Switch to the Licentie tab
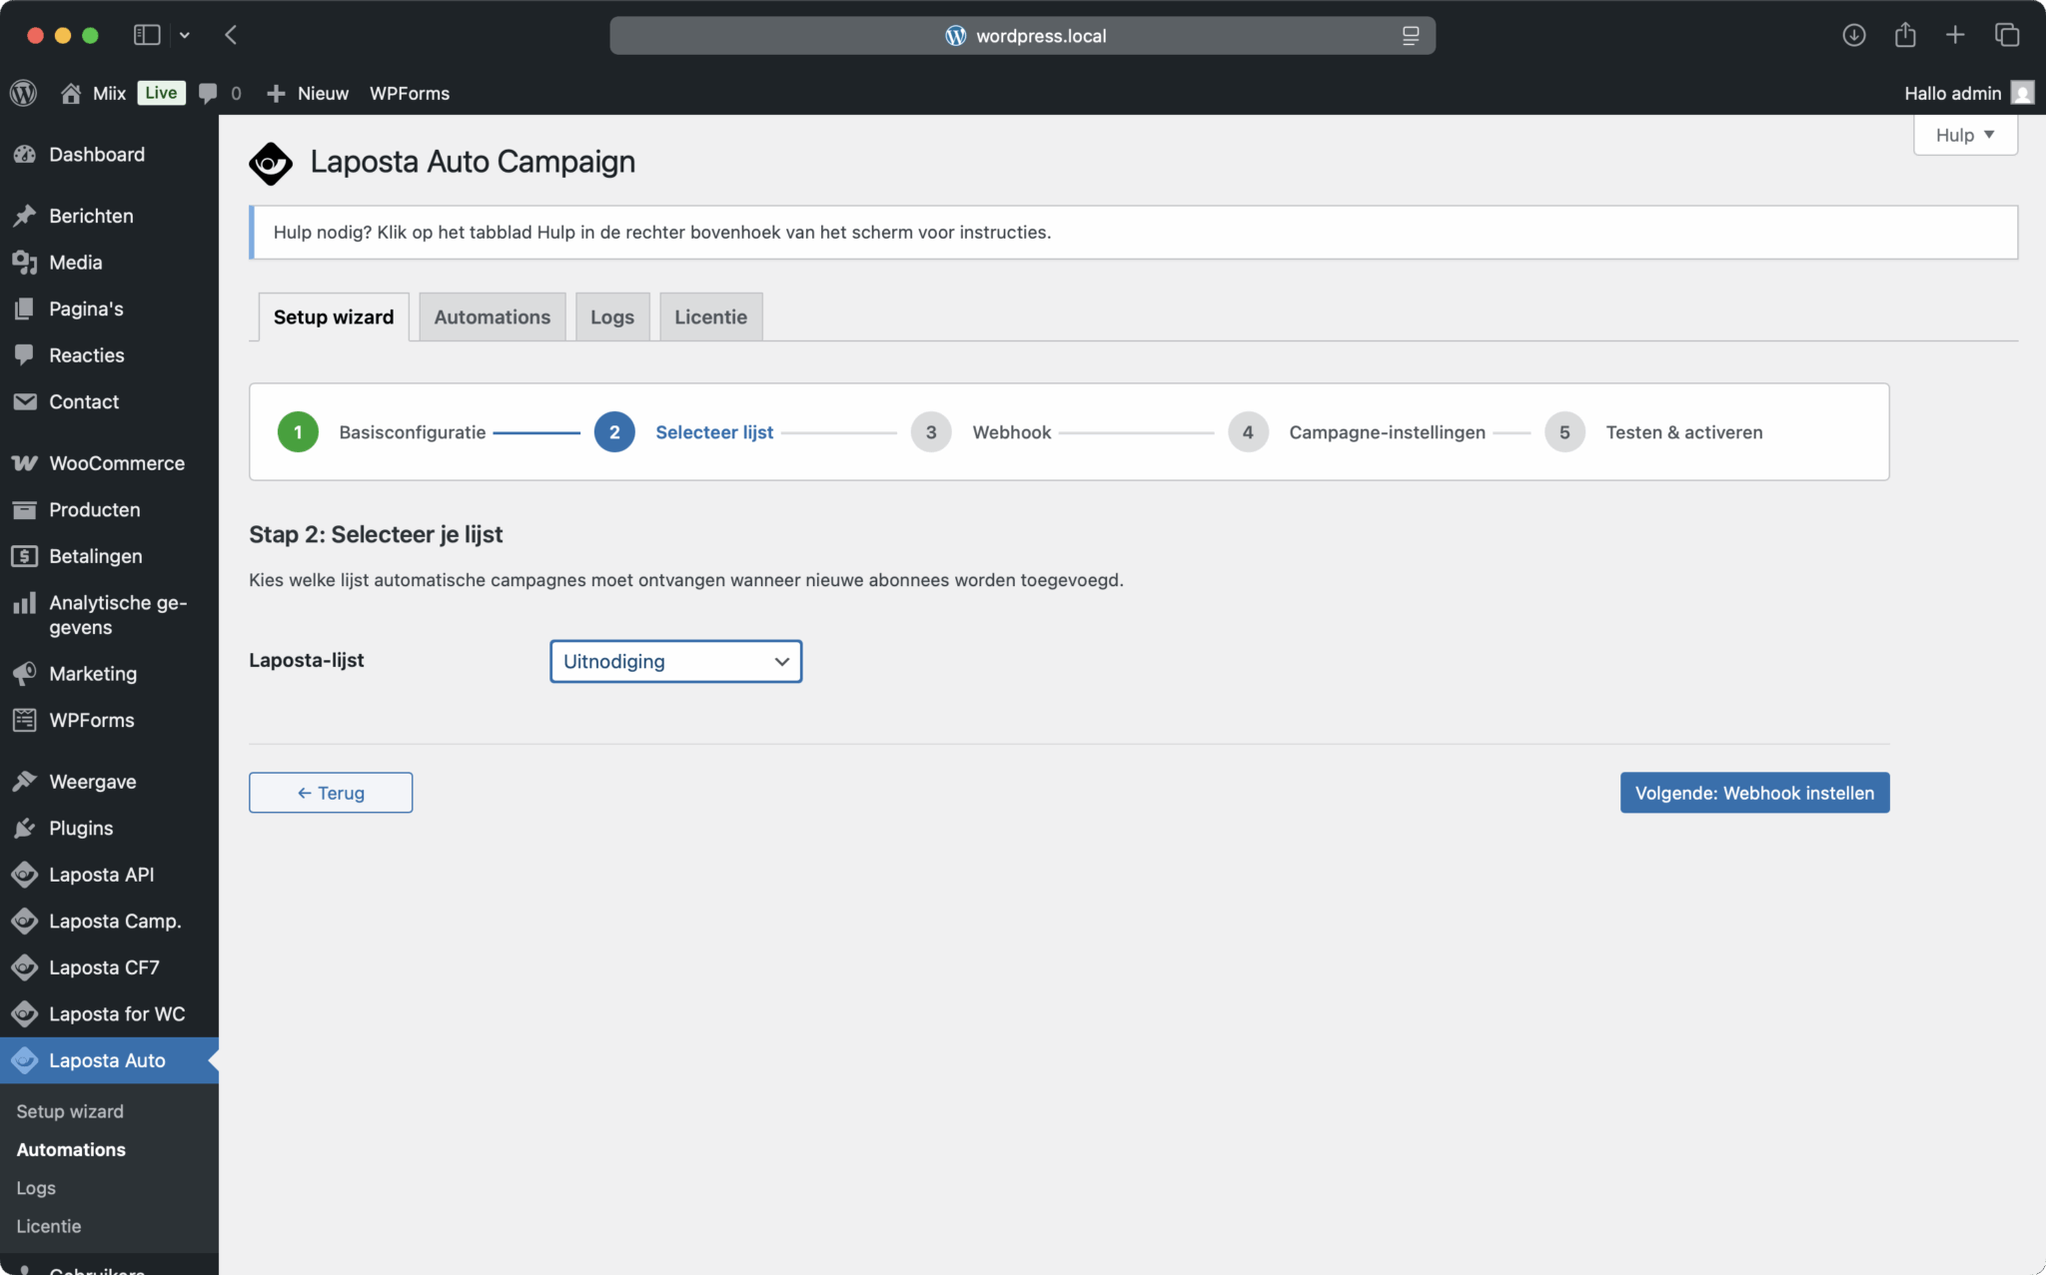2046x1275 pixels. (710, 317)
